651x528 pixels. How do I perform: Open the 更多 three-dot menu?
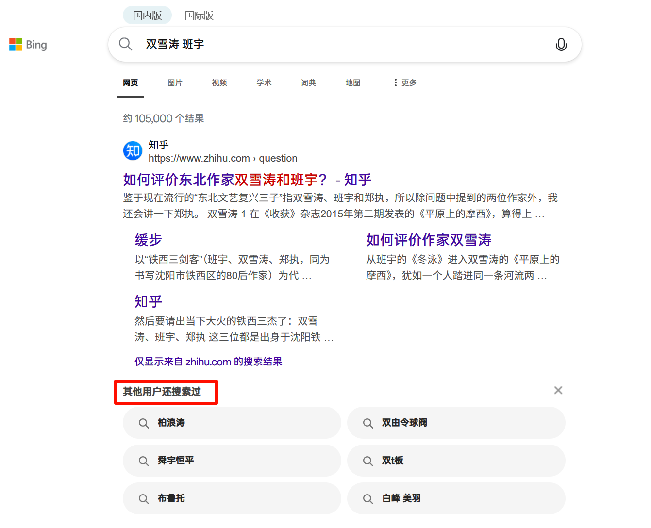[405, 82]
